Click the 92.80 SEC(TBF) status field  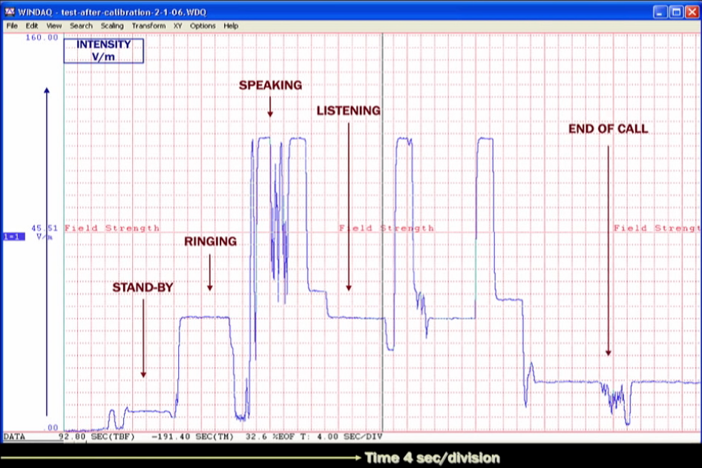[x=87, y=437]
